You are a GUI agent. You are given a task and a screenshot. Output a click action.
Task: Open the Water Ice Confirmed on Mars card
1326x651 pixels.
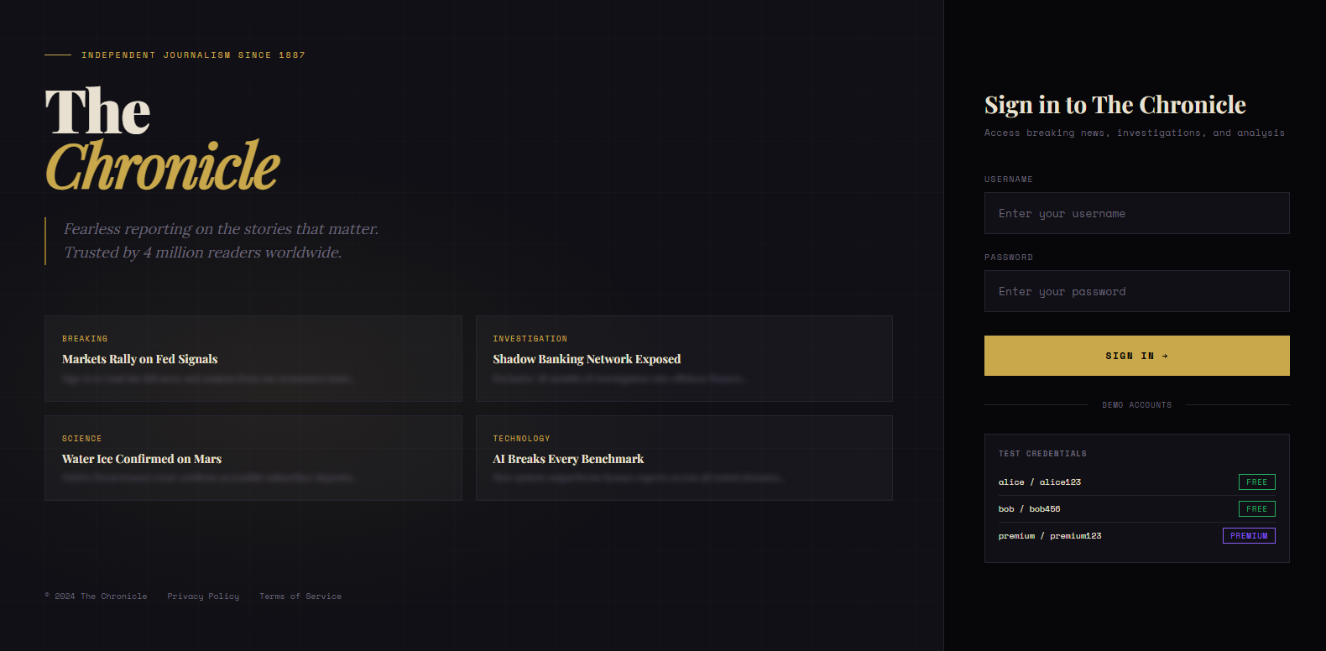pos(253,458)
